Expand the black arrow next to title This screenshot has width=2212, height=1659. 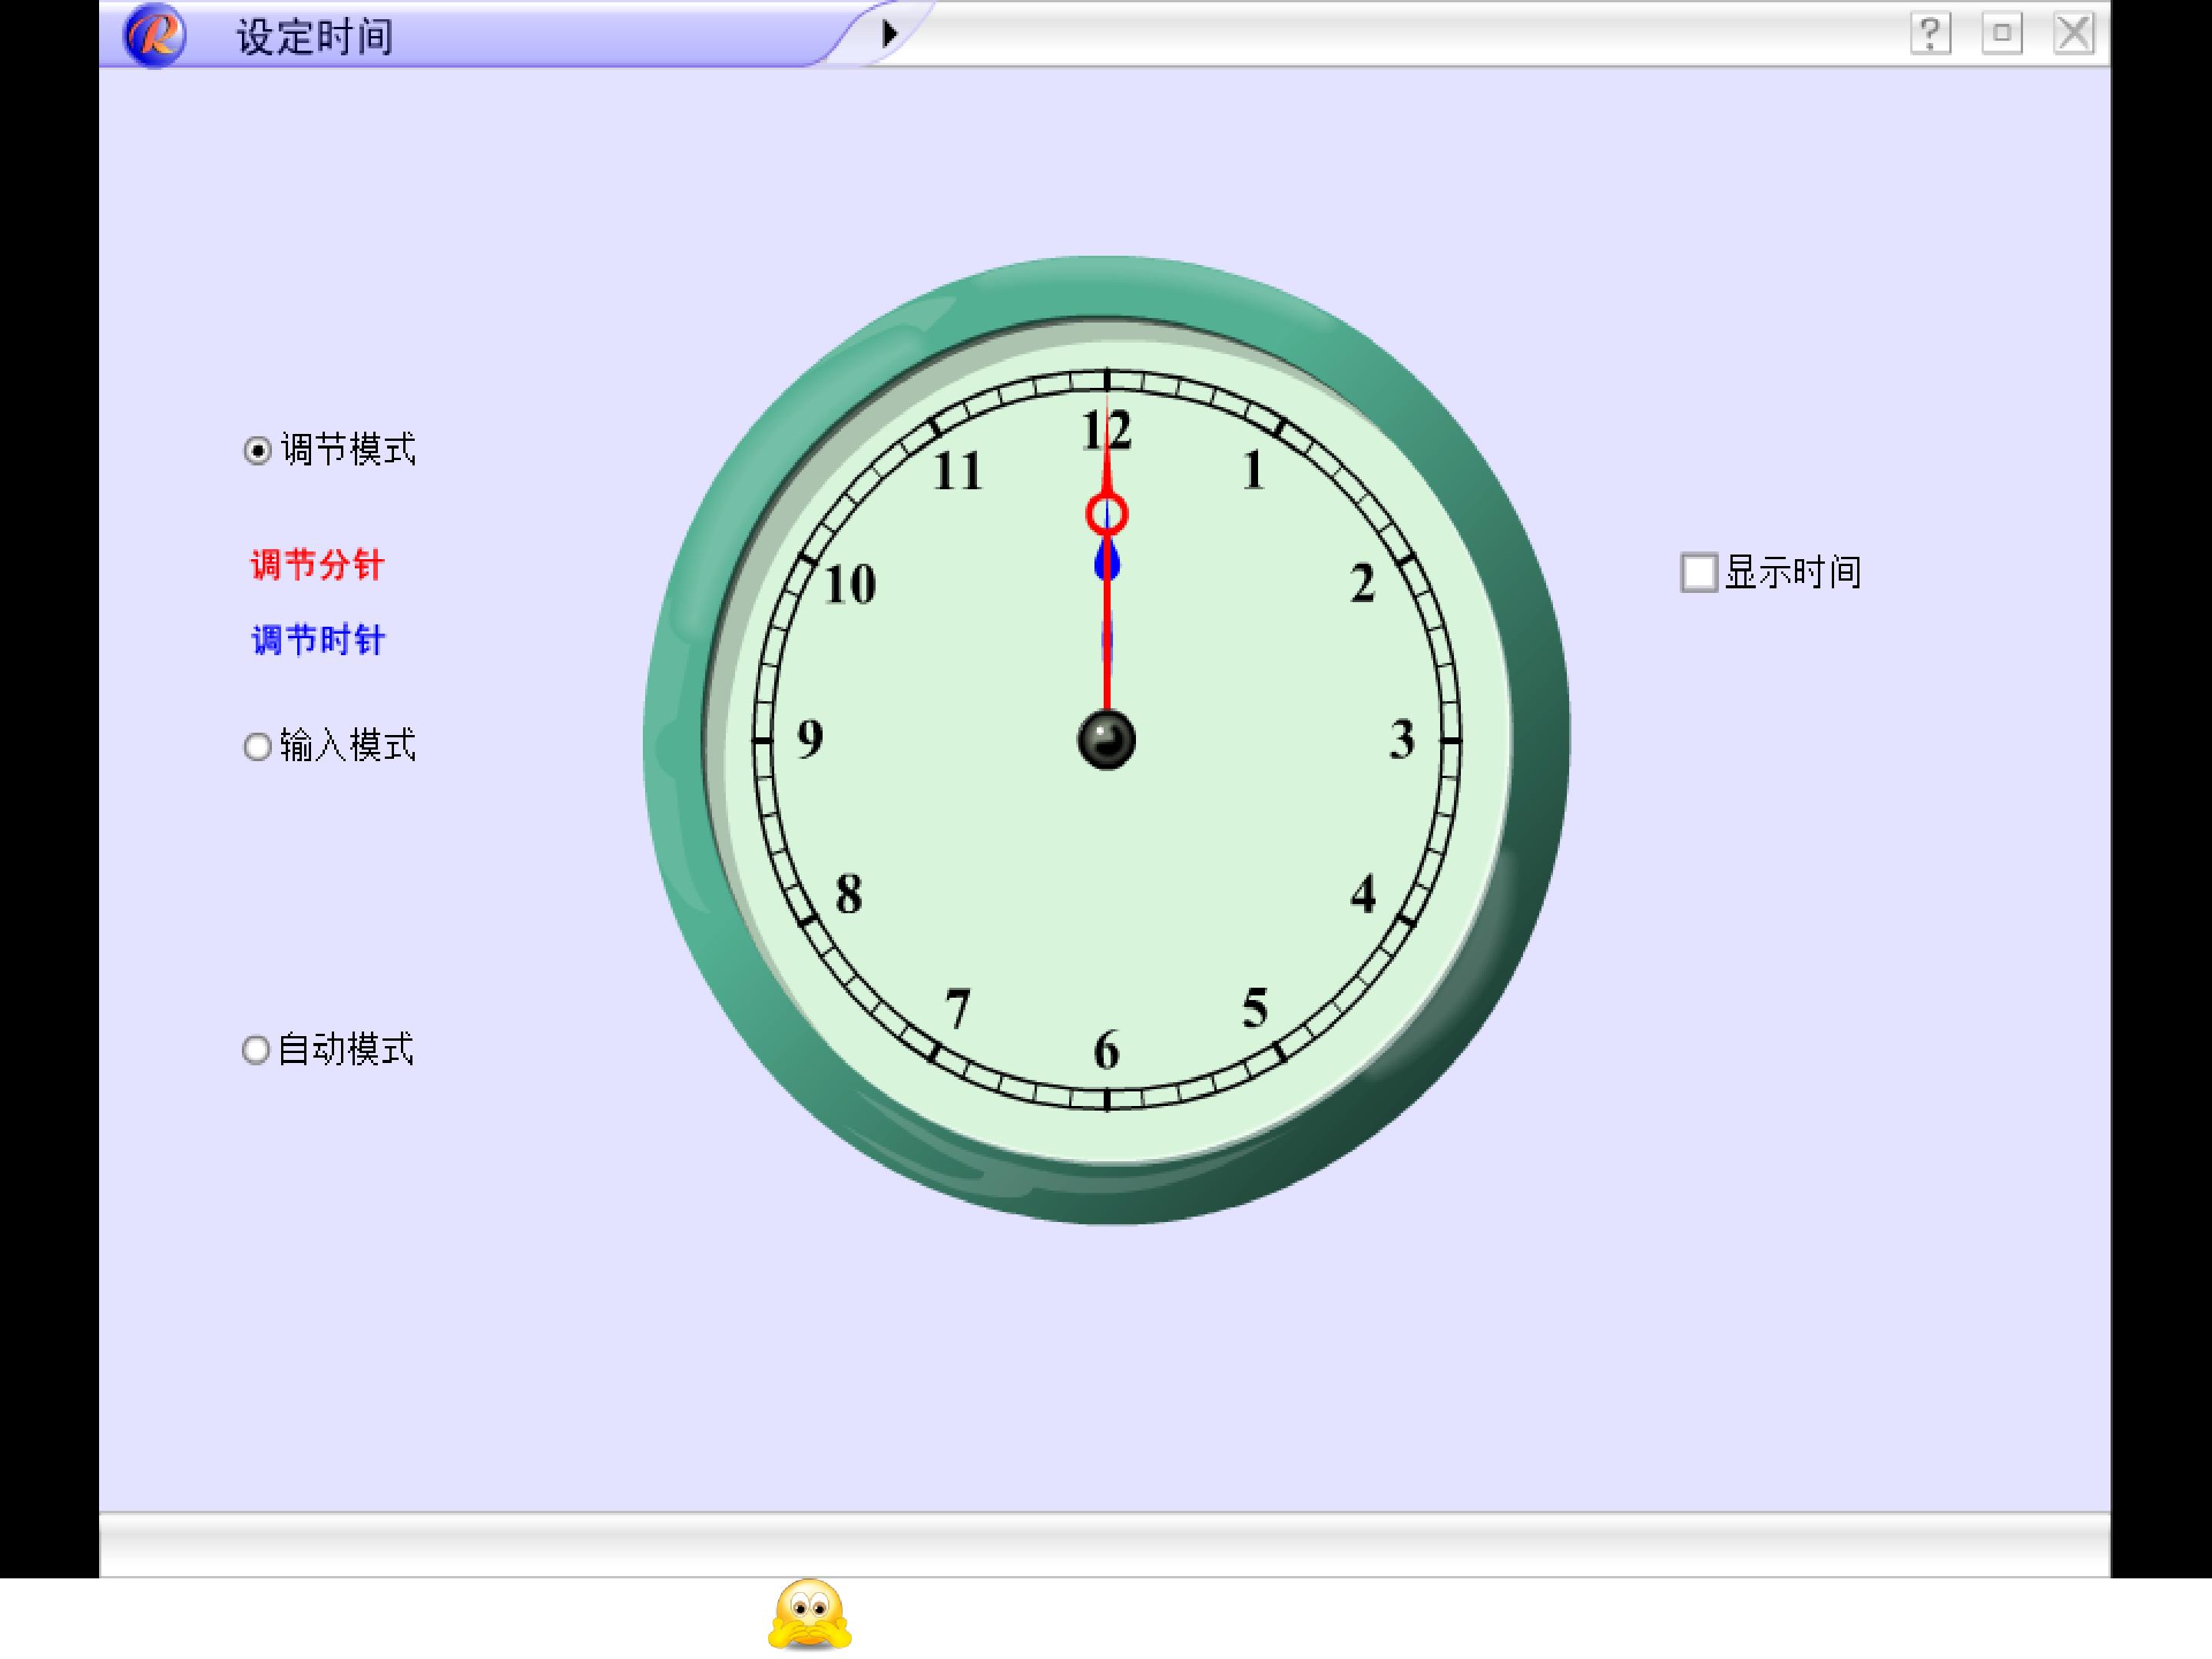pyautogui.click(x=889, y=34)
